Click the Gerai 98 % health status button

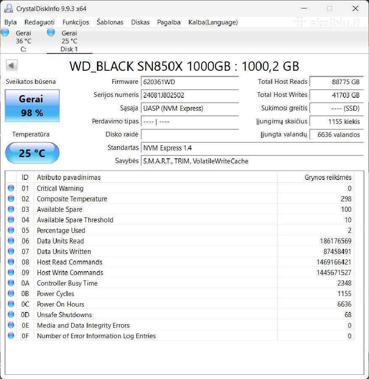point(32,106)
